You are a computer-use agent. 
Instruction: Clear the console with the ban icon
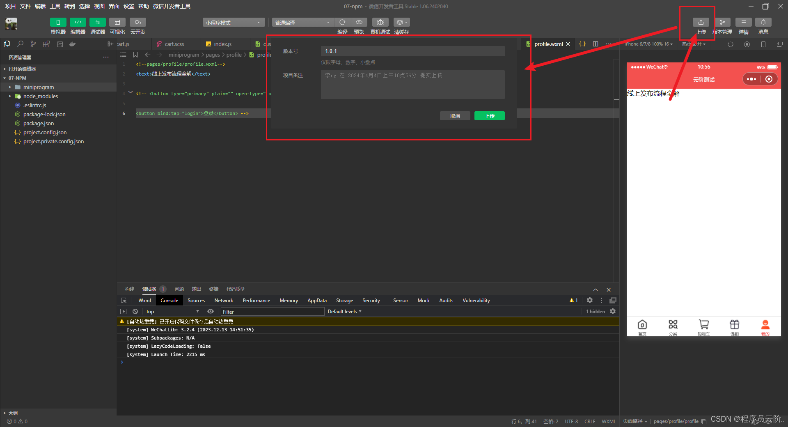135,312
